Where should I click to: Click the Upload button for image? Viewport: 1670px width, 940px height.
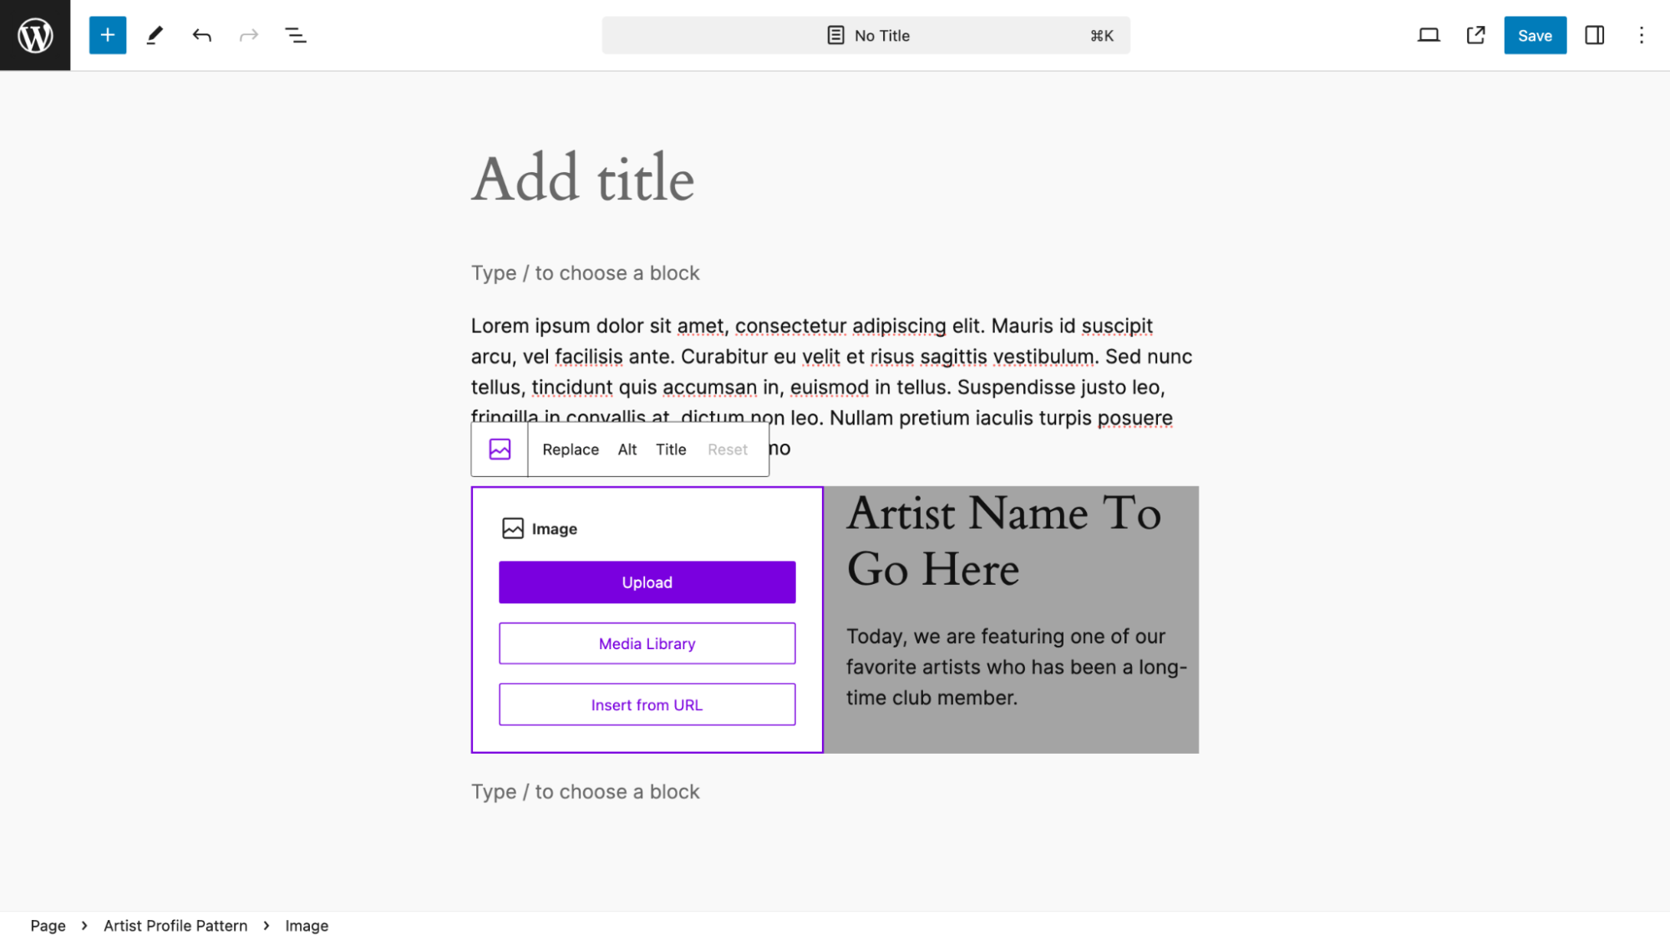click(x=647, y=582)
